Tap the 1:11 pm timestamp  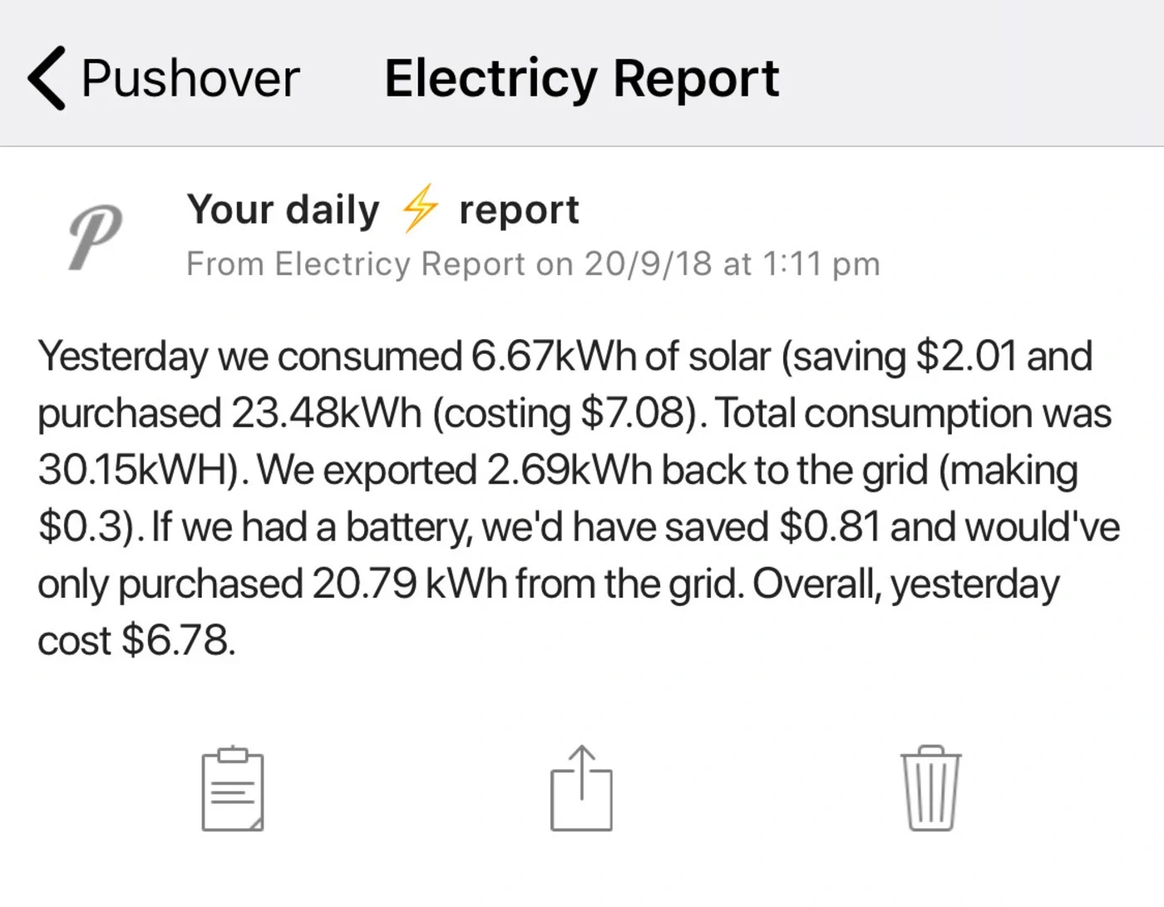coord(821,264)
